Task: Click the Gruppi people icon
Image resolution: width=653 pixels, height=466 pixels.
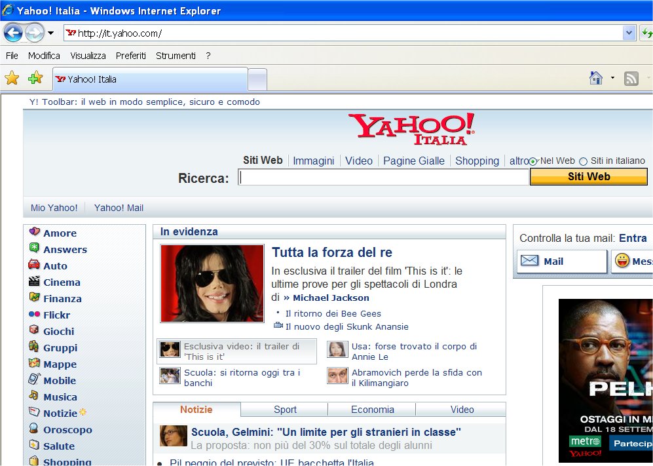Action: tap(34, 346)
